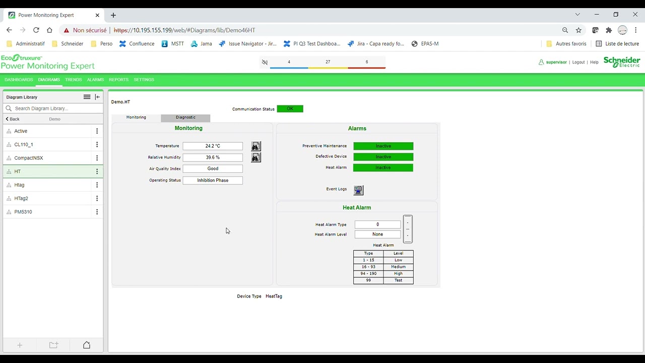Open the Autres favoris folder
The height and width of the screenshot is (363, 645).
[566, 44]
